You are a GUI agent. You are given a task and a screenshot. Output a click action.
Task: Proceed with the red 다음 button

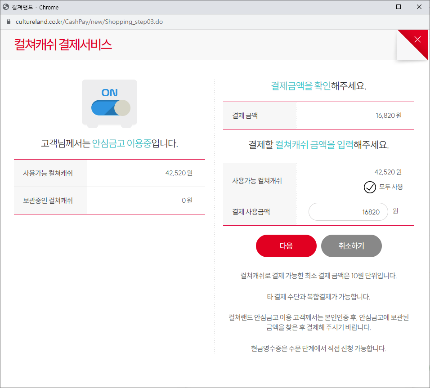tap(286, 245)
